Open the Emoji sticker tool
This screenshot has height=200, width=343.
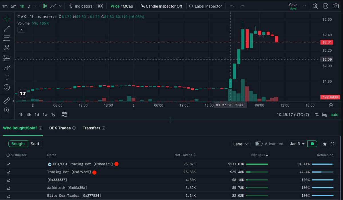pos(6,87)
